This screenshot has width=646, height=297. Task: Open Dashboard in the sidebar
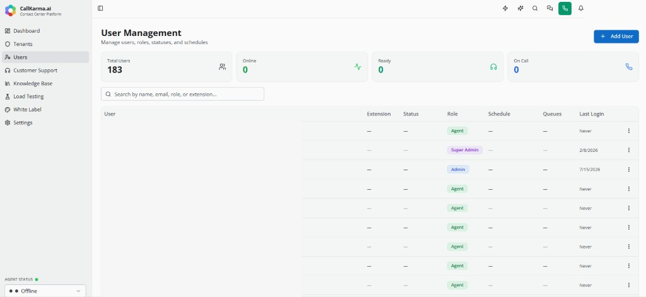(45, 31)
